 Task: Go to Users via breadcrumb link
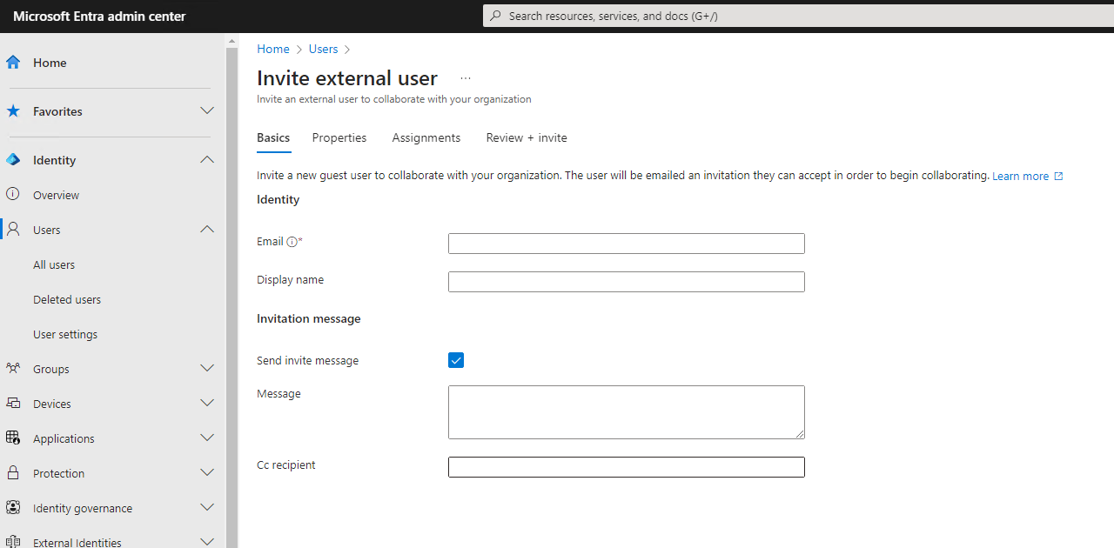(x=323, y=50)
